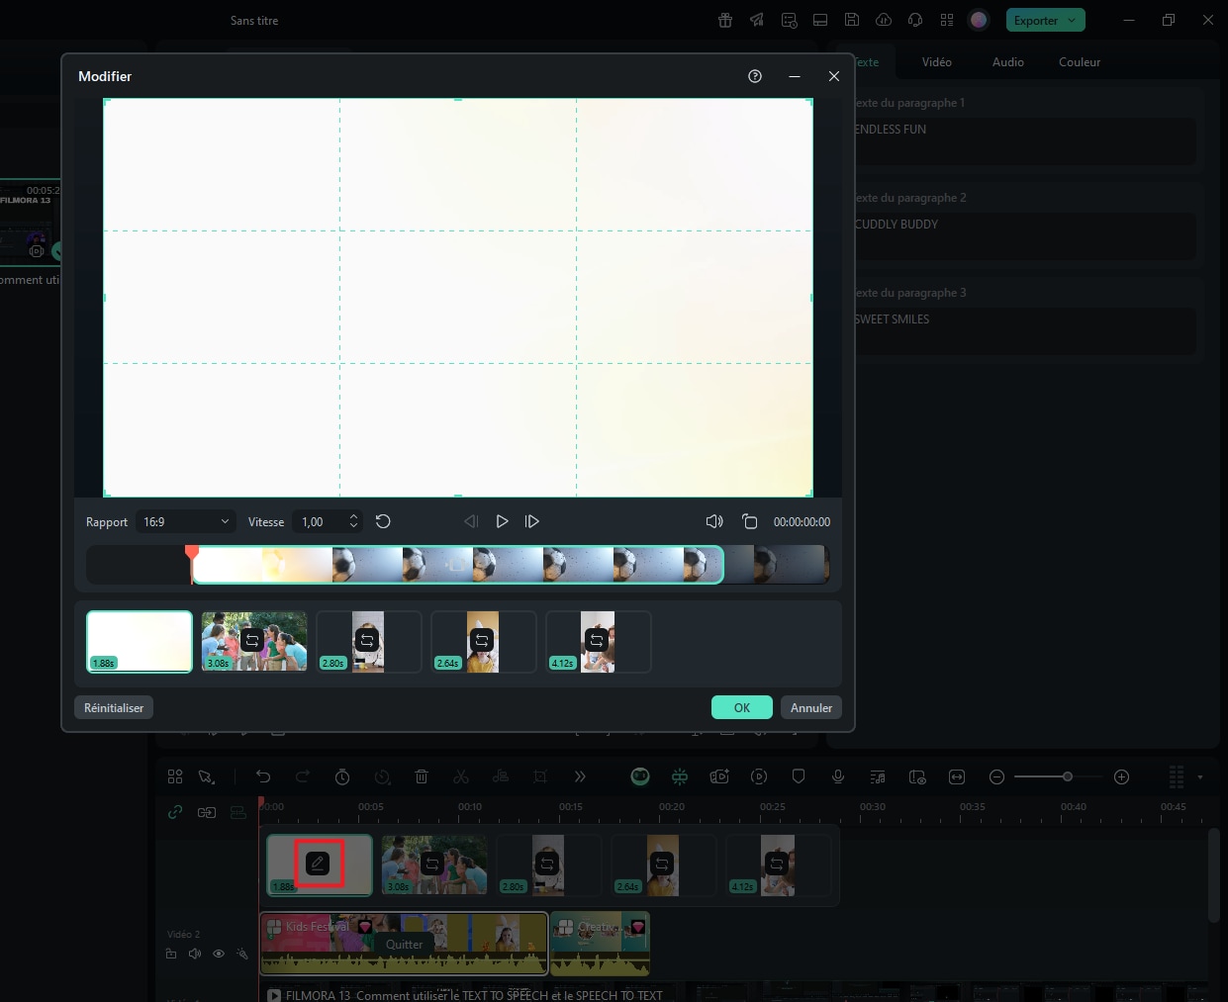Click the shield marker icon in timeline toolbar
The width and height of the screenshot is (1228, 1002).
tap(799, 776)
